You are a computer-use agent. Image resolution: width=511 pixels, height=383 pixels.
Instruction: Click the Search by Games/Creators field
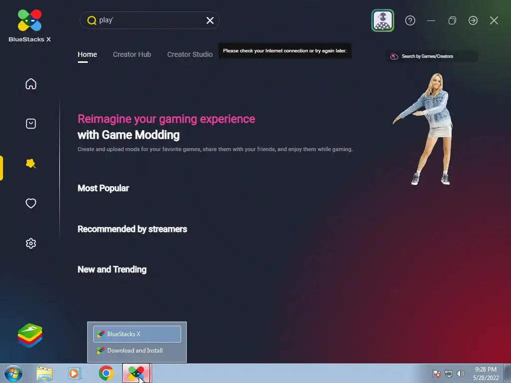coord(432,56)
